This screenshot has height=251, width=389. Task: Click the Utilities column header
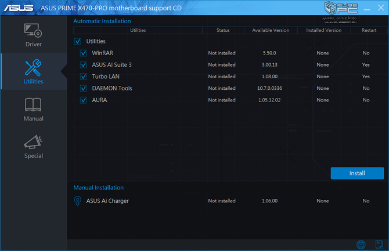coord(138,30)
